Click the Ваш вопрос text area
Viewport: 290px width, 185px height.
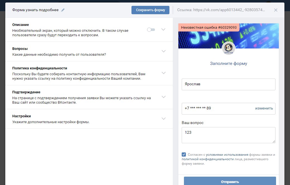[x=228, y=135]
